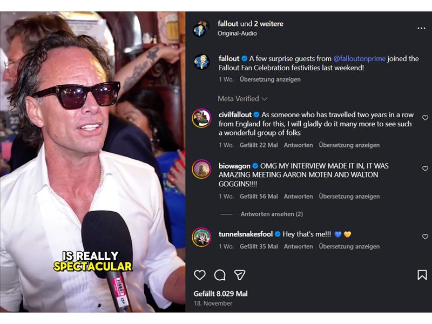The height and width of the screenshot is (324, 432).
Task: Open Original-Audio link in header
Action: (x=237, y=33)
